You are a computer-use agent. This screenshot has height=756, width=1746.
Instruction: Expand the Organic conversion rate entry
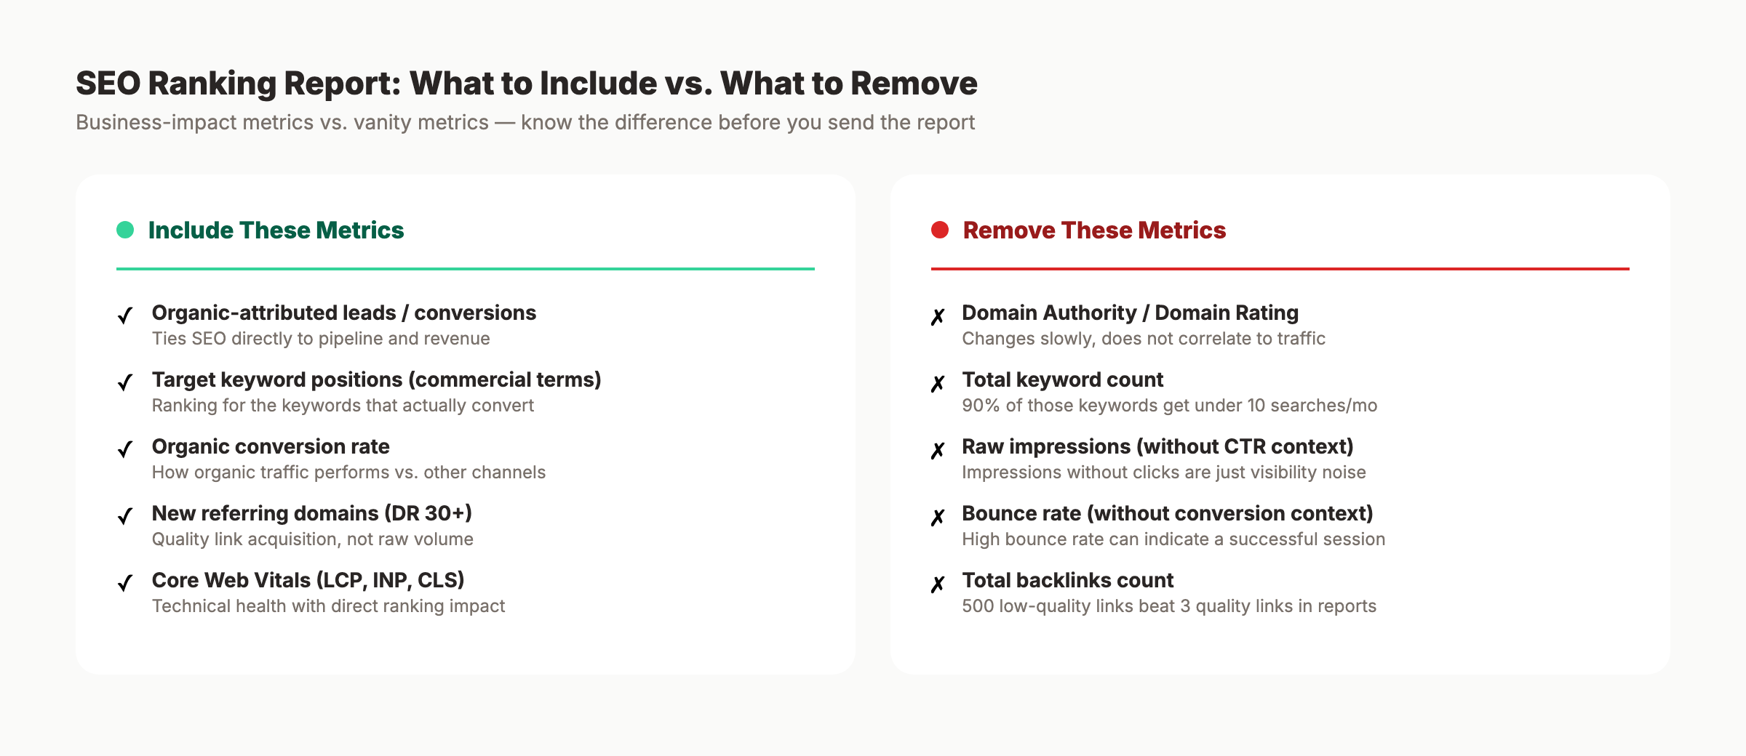pyautogui.click(x=270, y=447)
